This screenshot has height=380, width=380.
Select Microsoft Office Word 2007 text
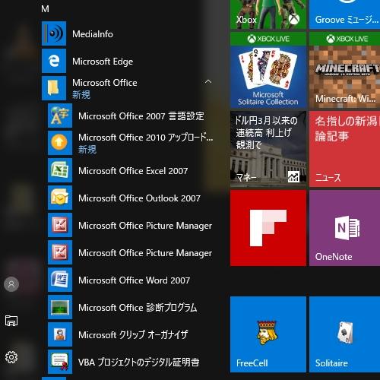(135, 280)
